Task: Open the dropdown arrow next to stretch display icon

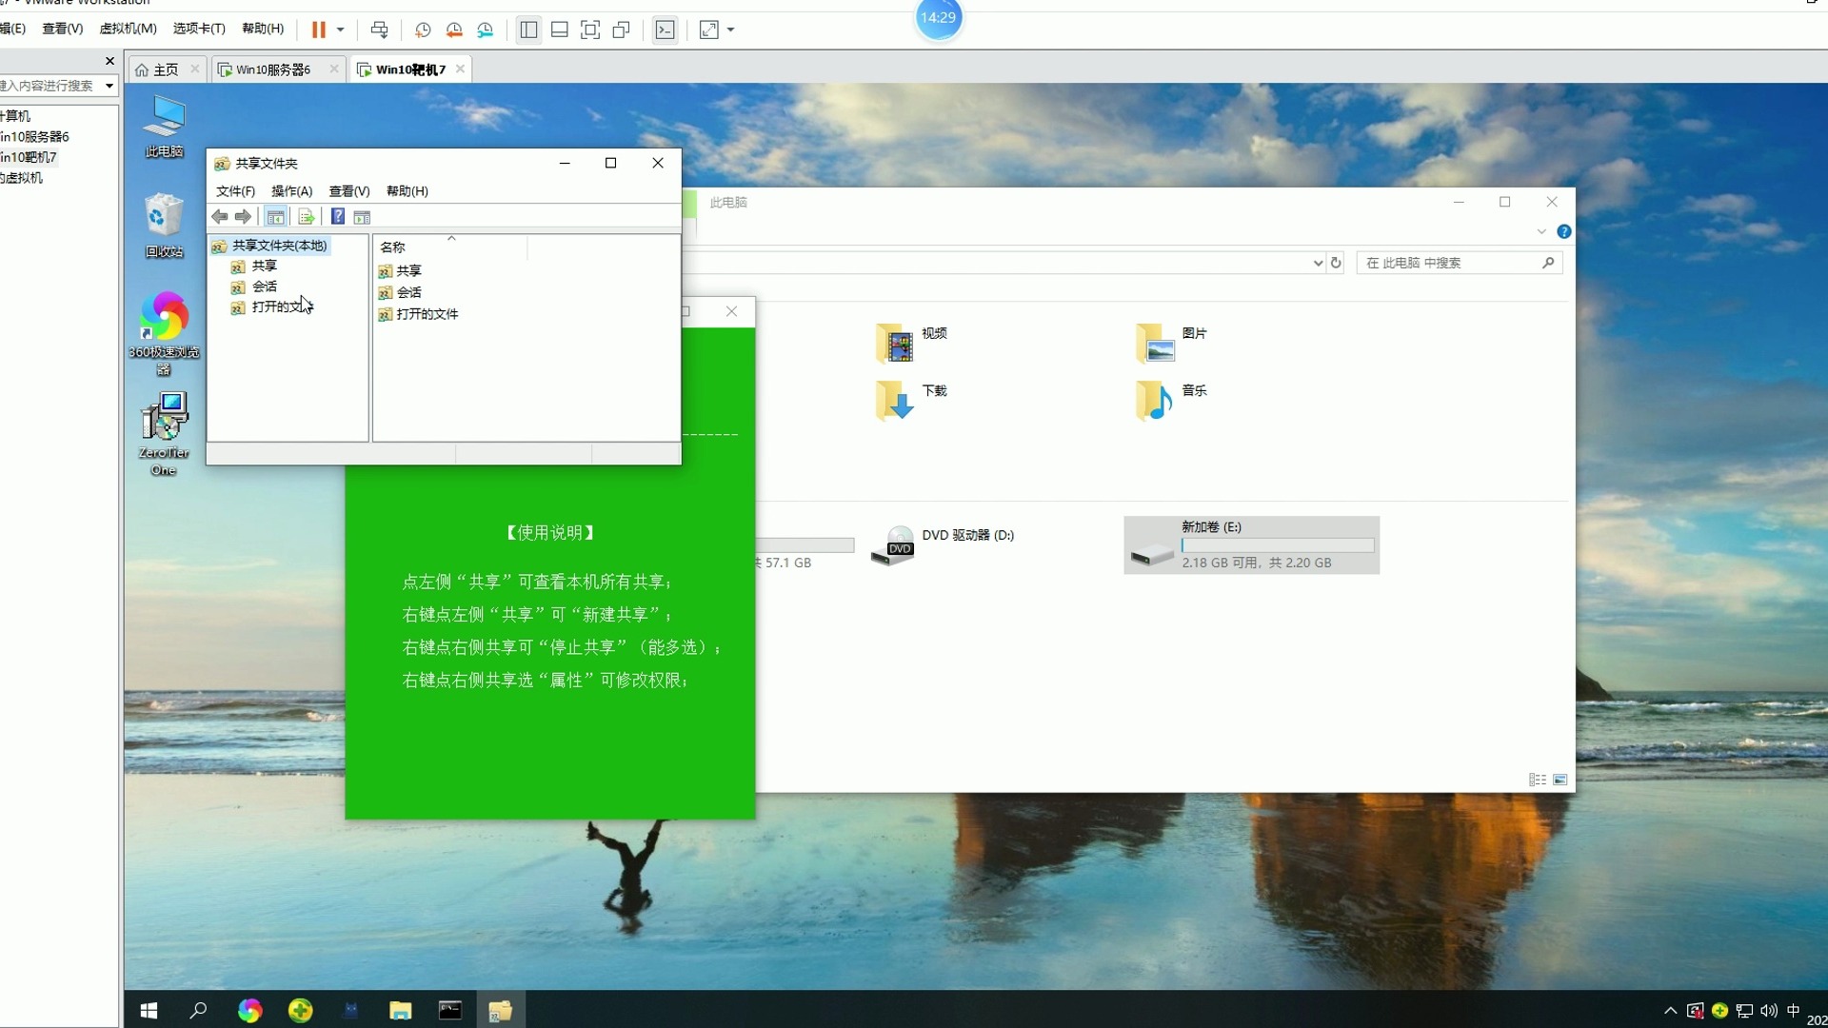Action: point(731,30)
